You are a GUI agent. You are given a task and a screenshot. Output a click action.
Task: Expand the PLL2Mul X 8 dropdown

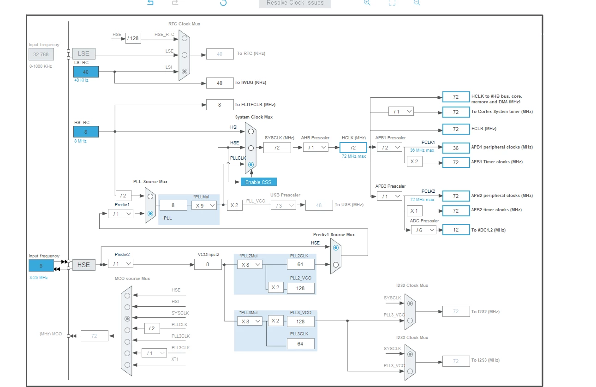click(250, 264)
